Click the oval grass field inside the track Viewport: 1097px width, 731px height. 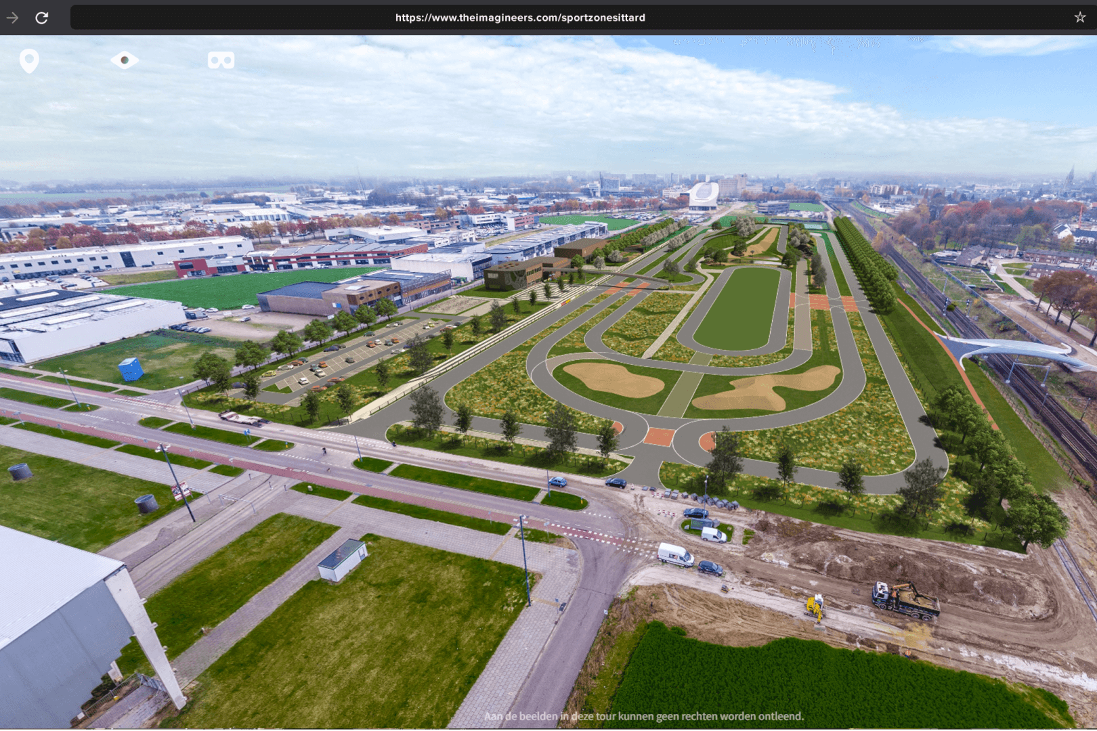pos(739,307)
